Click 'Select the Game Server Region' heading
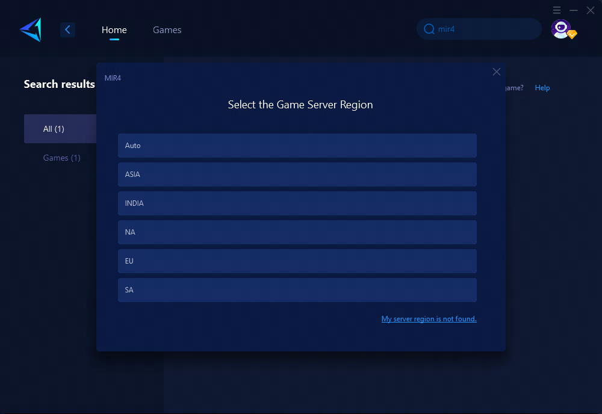Viewport: 602px width, 414px height. click(x=300, y=105)
